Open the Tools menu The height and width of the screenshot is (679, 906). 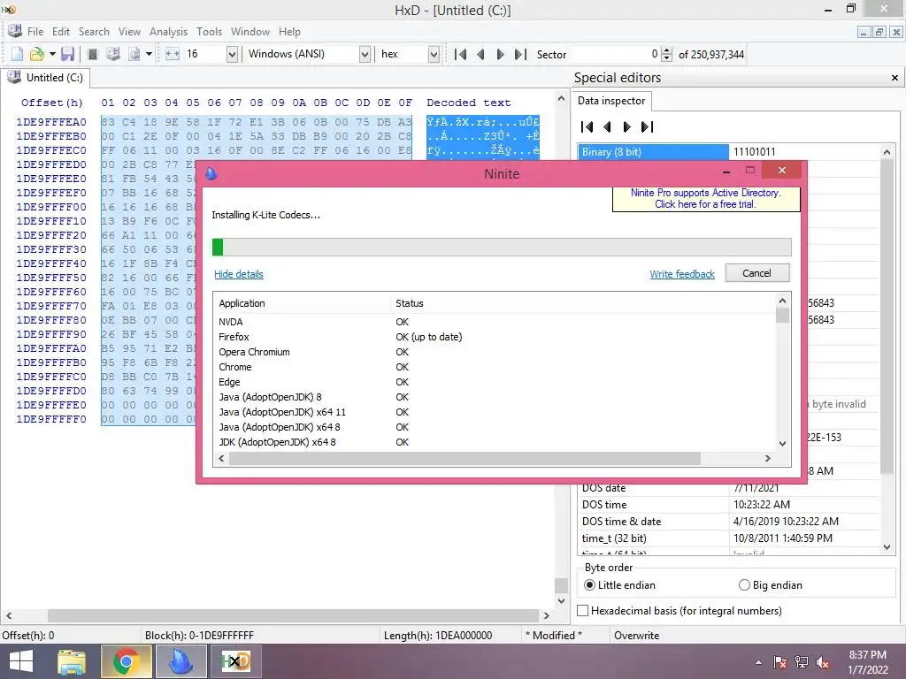tap(209, 31)
